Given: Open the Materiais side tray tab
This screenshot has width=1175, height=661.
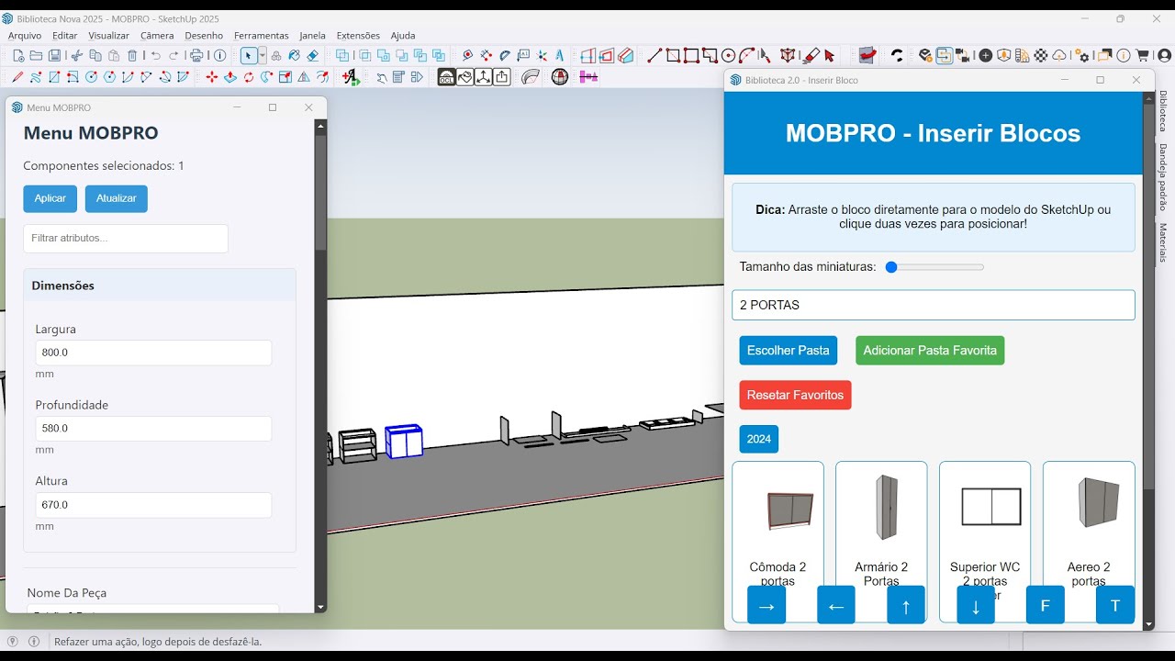Looking at the screenshot, I should pyautogui.click(x=1163, y=242).
